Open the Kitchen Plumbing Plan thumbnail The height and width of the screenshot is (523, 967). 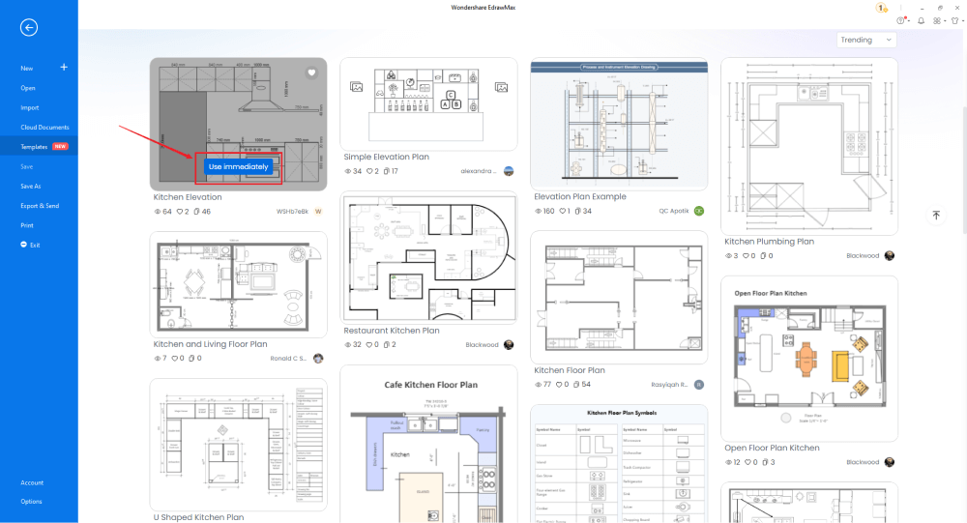point(809,146)
